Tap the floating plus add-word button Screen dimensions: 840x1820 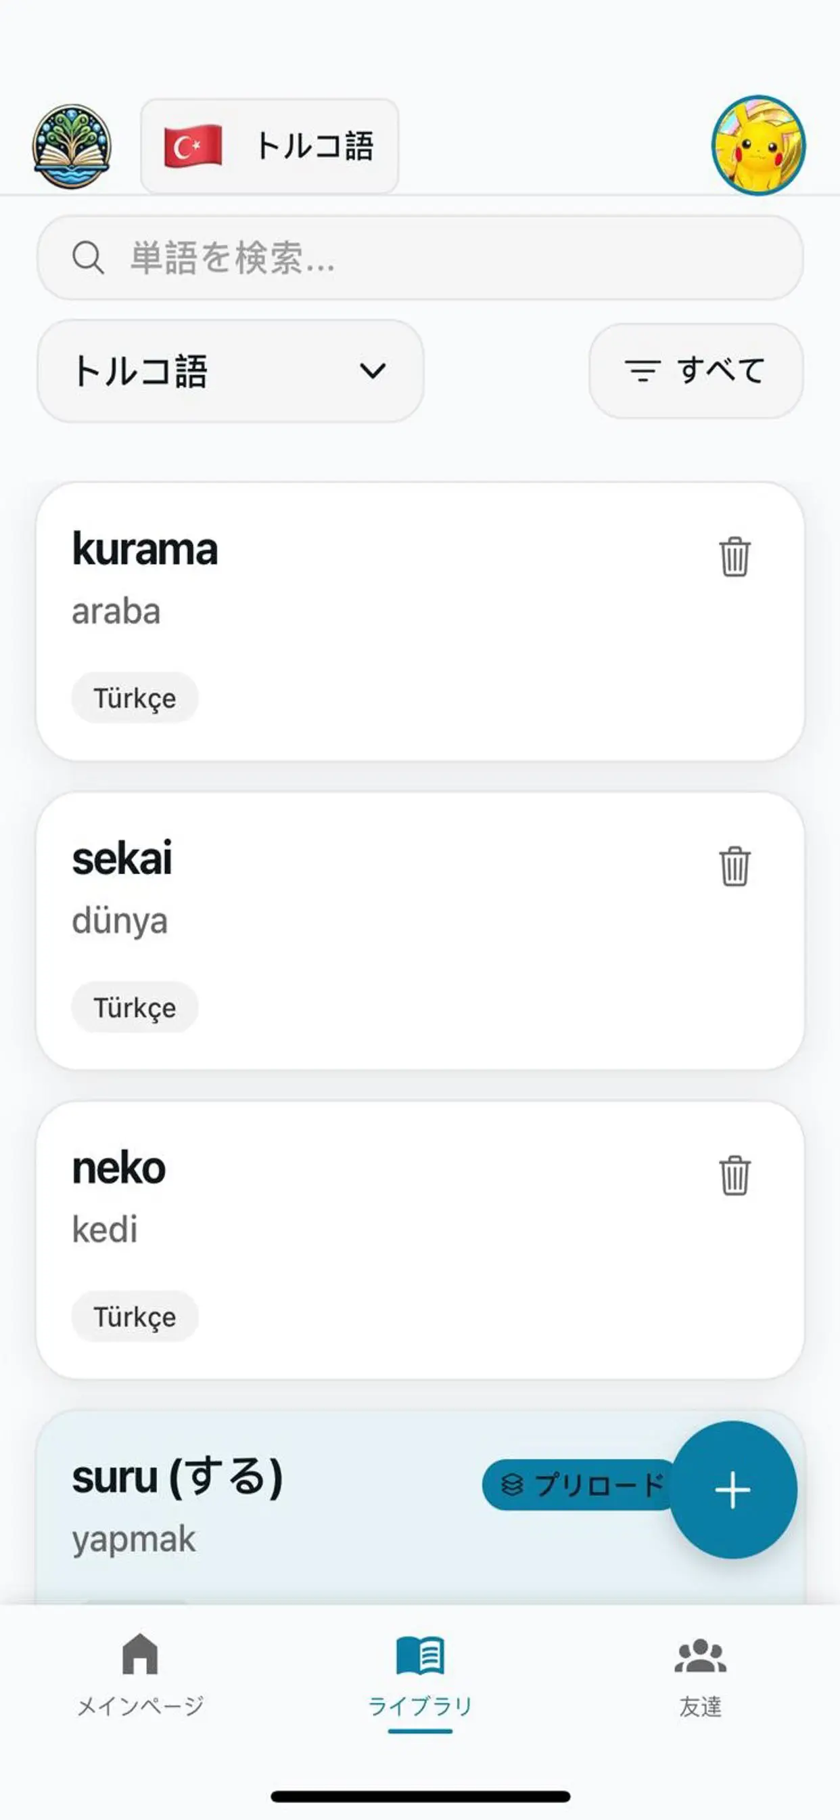(732, 1490)
